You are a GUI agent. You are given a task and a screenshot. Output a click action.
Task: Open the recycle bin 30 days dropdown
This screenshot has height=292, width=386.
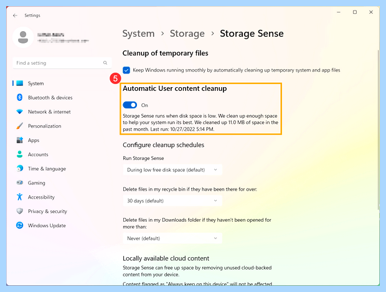click(172, 200)
